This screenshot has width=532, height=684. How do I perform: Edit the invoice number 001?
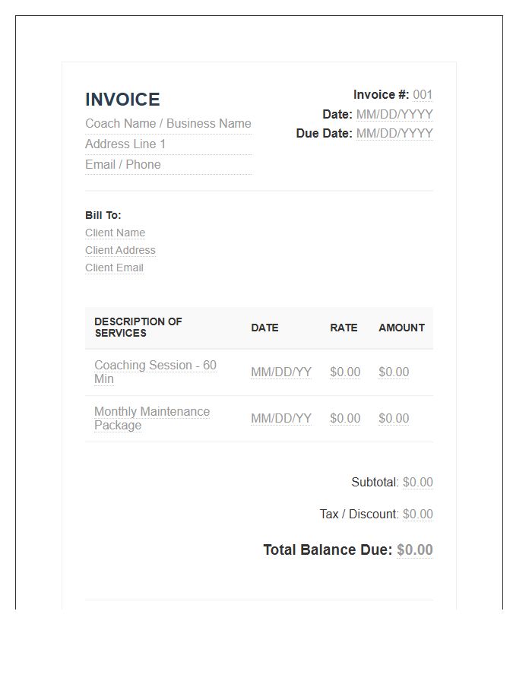[x=423, y=95]
